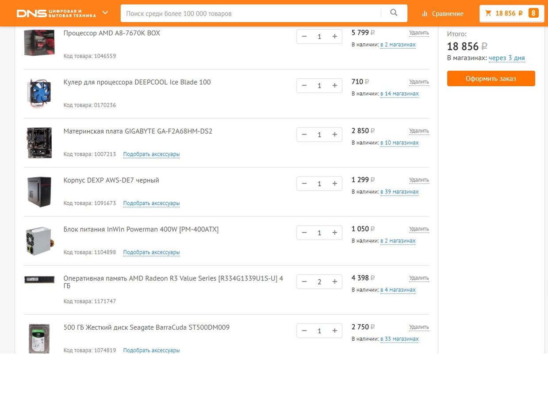
Task: Remove AMD Radeon memory via Удалить link
Action: (419, 278)
